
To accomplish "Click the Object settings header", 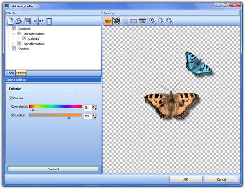I will click(x=53, y=80).
